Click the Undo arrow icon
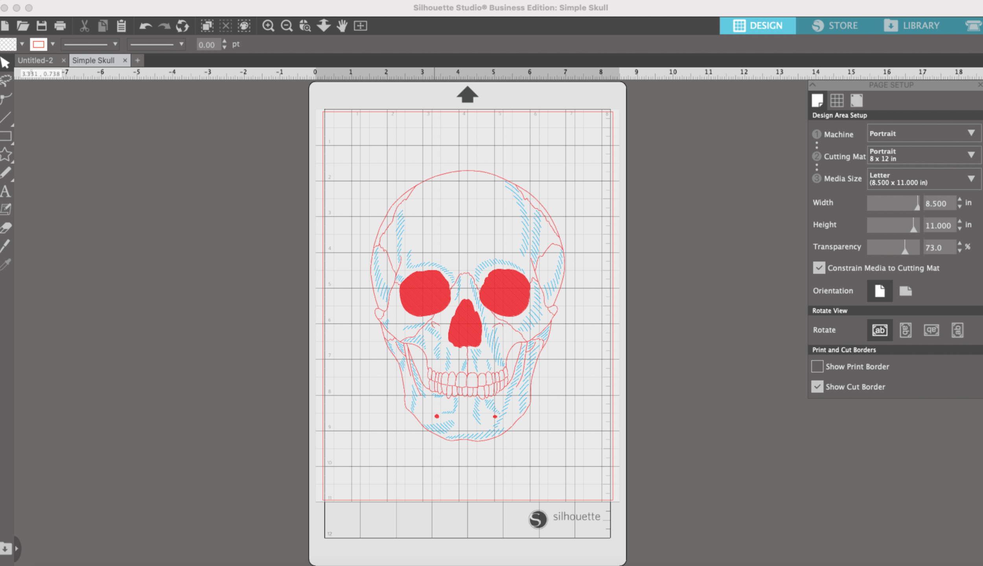This screenshot has height=566, width=983. [x=145, y=26]
